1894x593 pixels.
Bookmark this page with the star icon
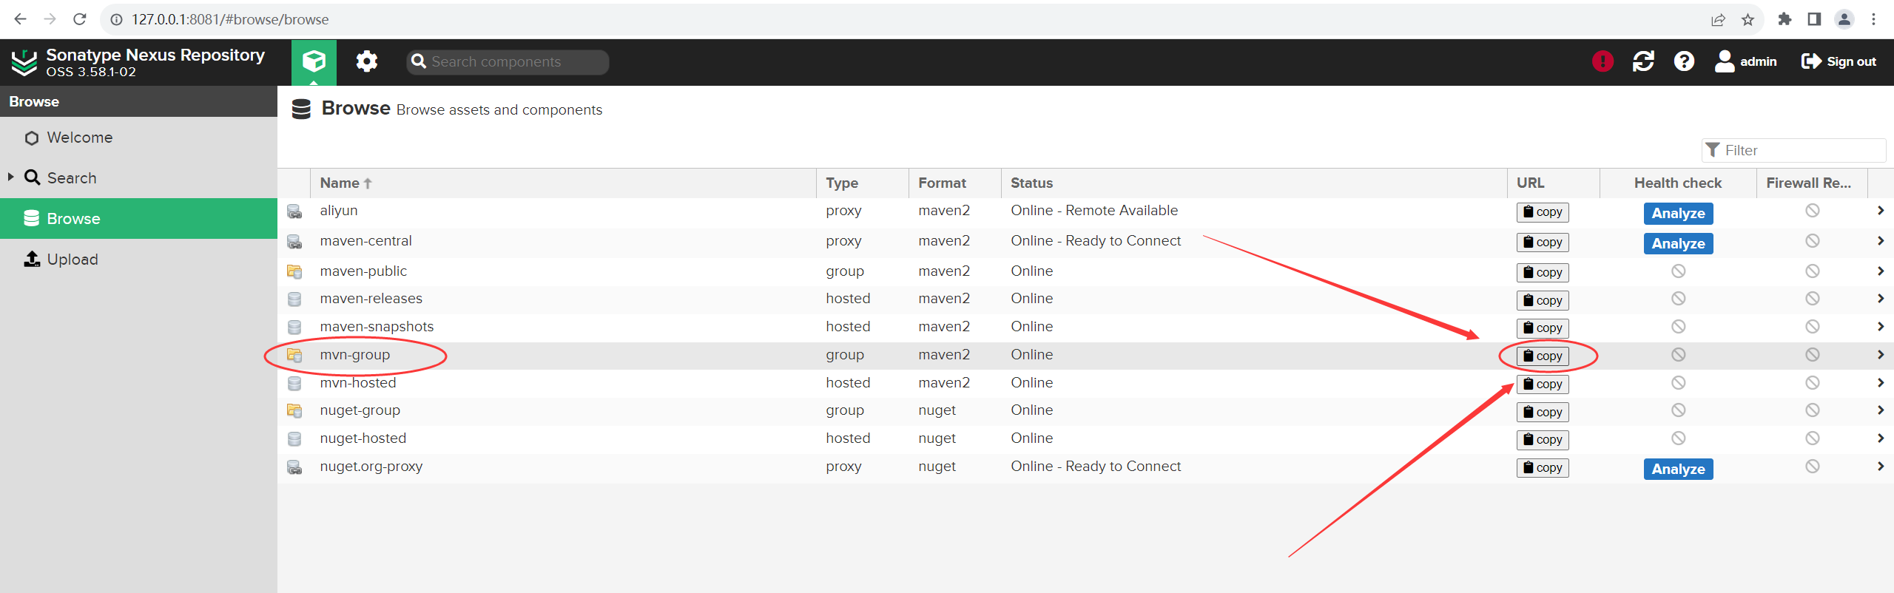tap(1748, 20)
